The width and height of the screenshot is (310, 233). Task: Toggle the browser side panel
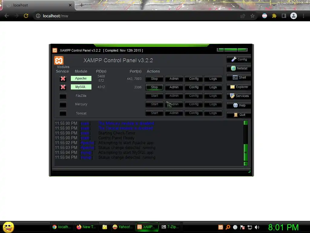[284, 16]
